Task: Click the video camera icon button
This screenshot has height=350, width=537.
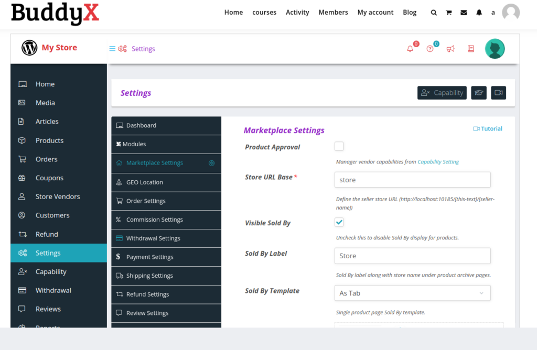Action: pyautogui.click(x=499, y=93)
